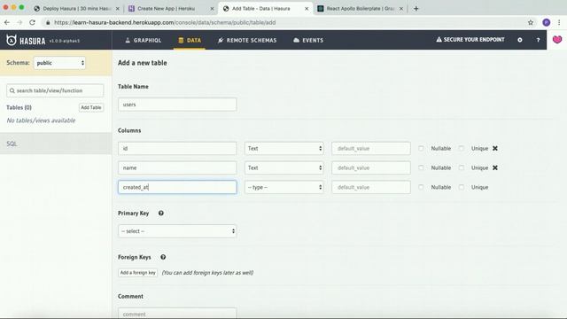Click the padlock site info icon
The width and height of the screenshot is (567, 319).
click(48, 22)
